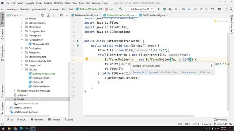This screenshot has height=131, width=234.
Task: Start debugging with the bug icon
Action: [165, 9]
